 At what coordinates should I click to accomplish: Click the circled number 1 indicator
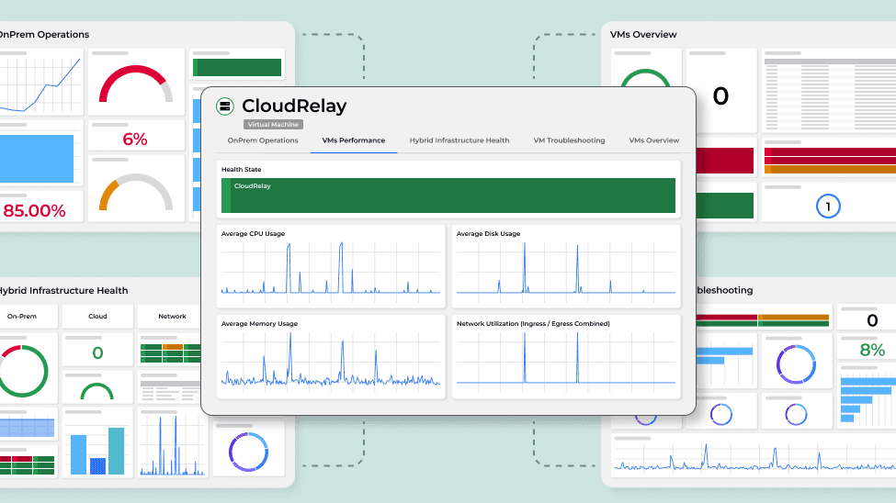point(827,207)
